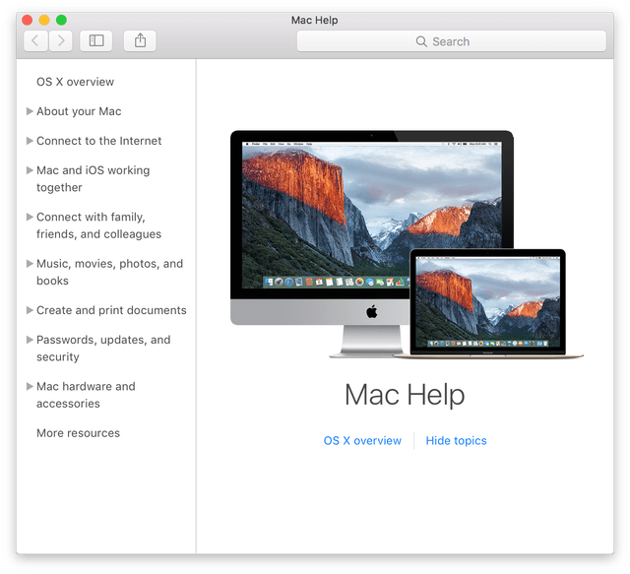
Task: Expand the About your Mac triangle
Action: (x=30, y=111)
